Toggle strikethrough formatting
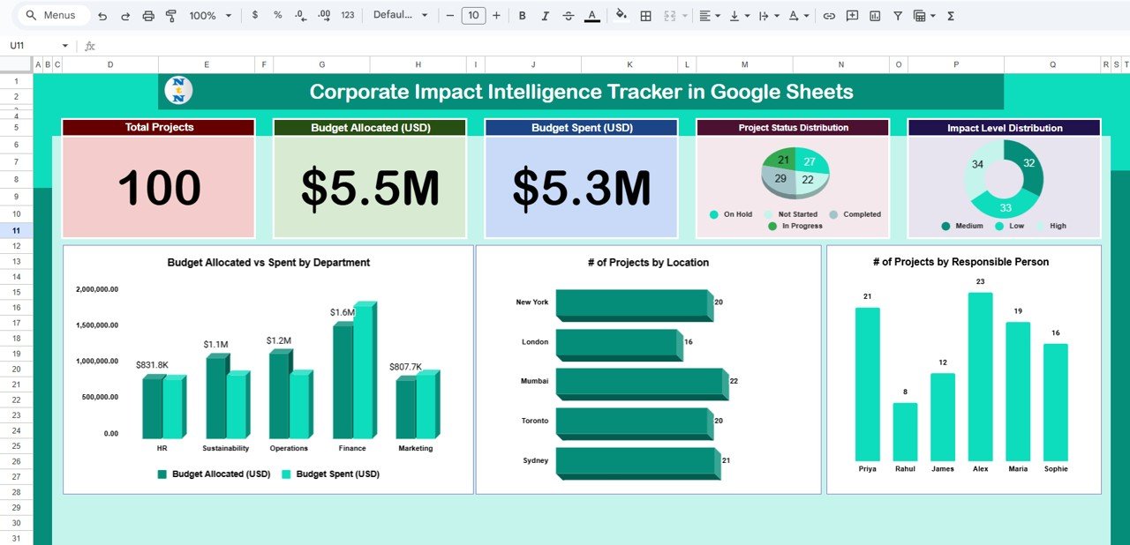The width and height of the screenshot is (1130, 545). [x=568, y=16]
